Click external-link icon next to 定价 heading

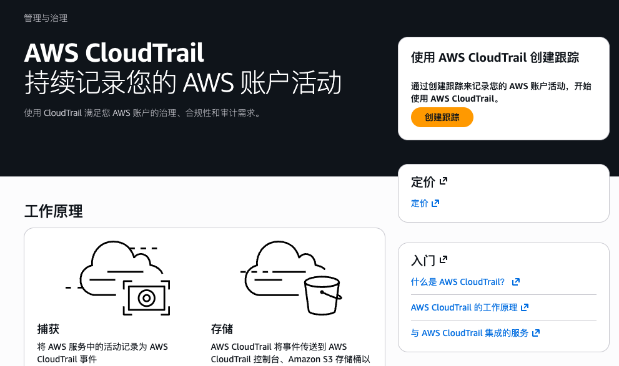[443, 181]
